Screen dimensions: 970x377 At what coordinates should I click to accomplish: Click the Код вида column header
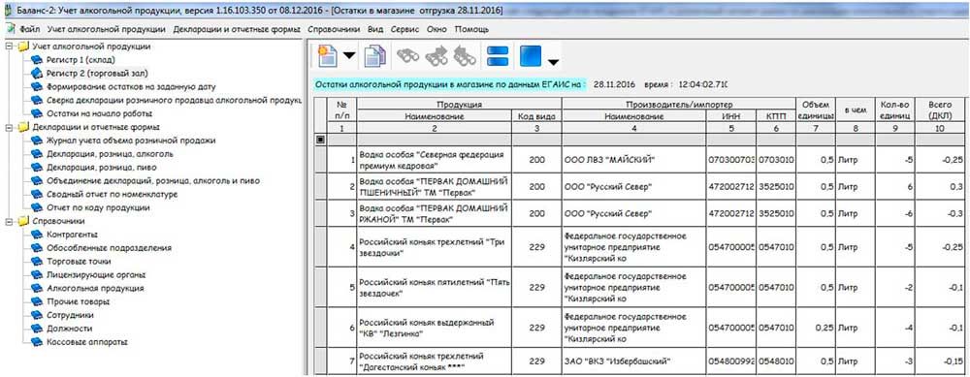click(x=537, y=116)
